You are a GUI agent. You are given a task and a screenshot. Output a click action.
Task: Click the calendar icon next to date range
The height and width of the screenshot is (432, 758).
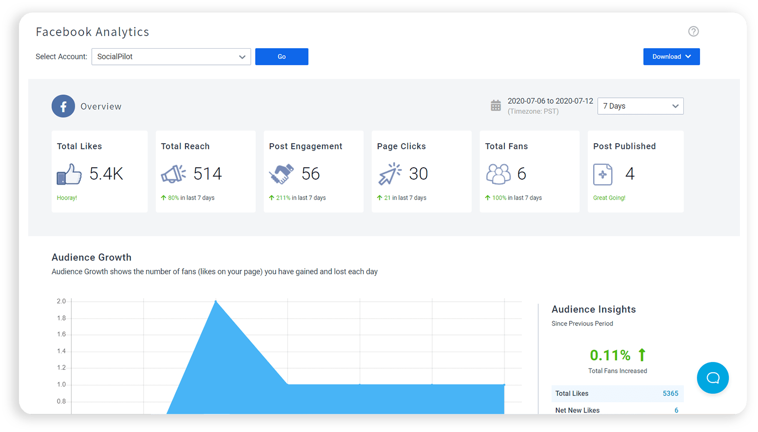click(495, 106)
